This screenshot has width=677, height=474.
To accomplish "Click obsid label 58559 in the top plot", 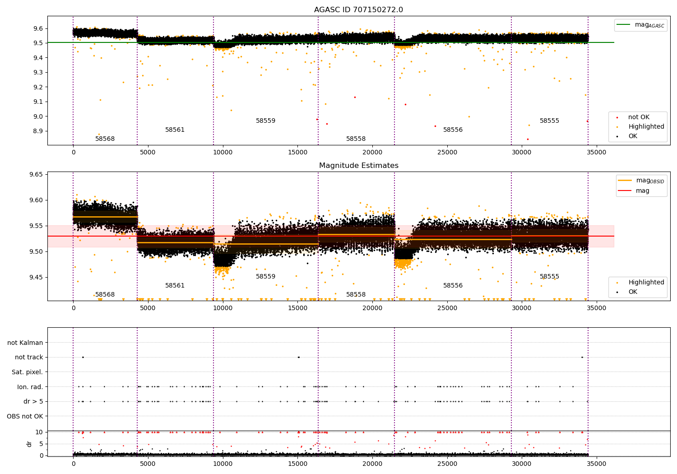I will click(265, 121).
